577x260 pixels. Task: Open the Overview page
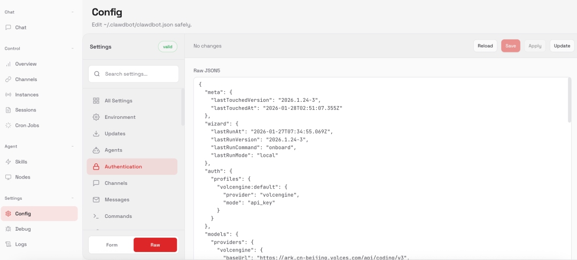(39, 64)
